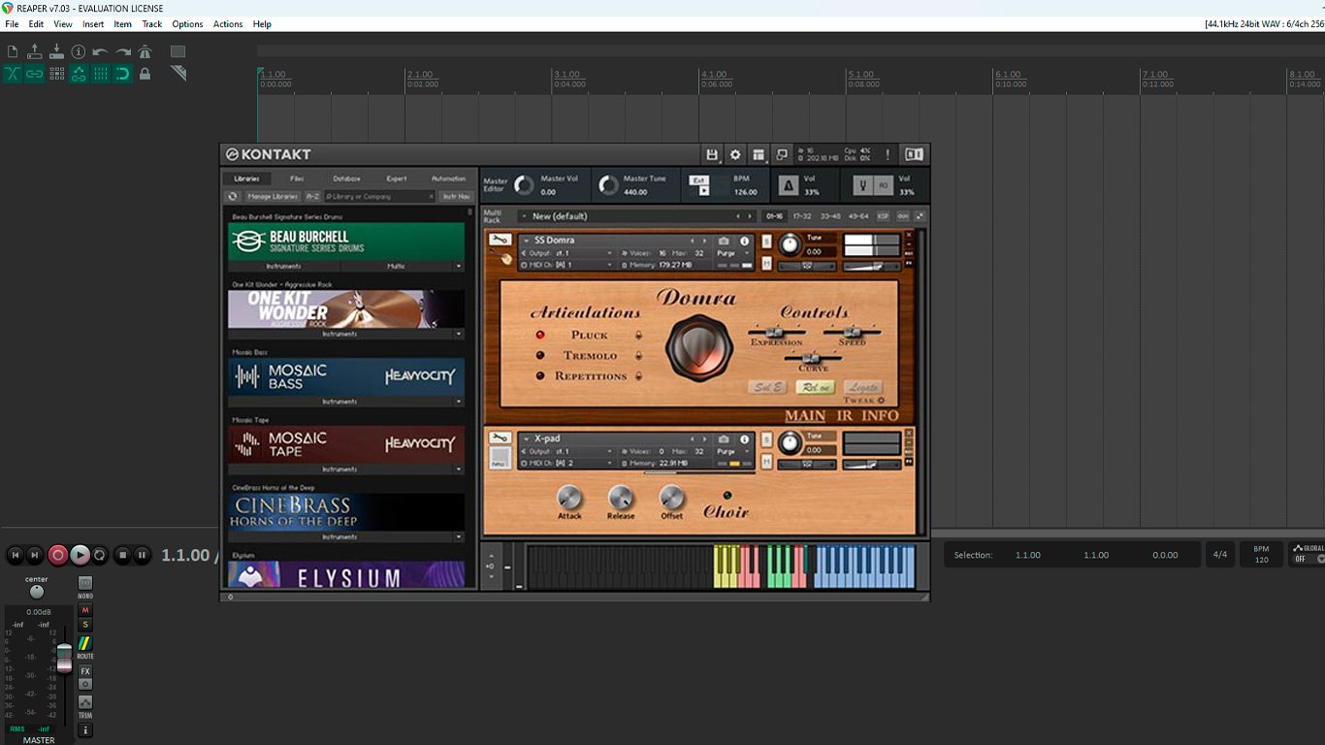Open X-pad wrench edit icon
This screenshot has width=1325, height=745.
coord(501,438)
